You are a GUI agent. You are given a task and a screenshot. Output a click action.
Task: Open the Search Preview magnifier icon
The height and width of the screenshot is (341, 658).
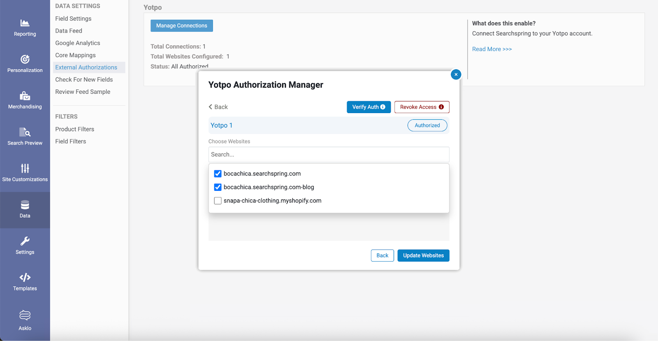pyautogui.click(x=25, y=132)
